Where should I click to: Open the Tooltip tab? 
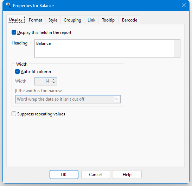pos(108,20)
